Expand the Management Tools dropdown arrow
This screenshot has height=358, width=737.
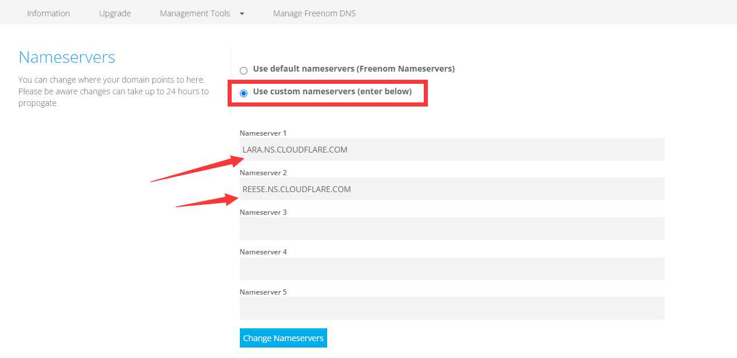(x=242, y=14)
